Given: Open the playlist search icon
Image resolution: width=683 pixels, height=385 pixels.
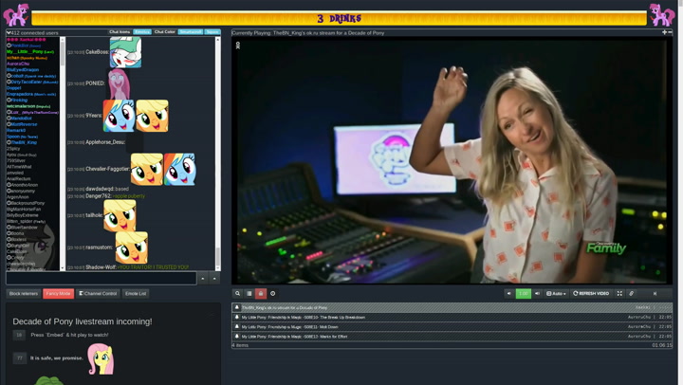Looking at the screenshot, I should point(238,294).
